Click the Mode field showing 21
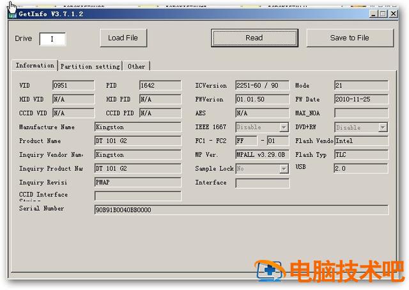 [x=361, y=85]
